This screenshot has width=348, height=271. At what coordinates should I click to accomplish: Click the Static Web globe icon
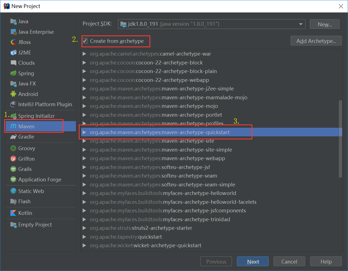click(x=13, y=191)
